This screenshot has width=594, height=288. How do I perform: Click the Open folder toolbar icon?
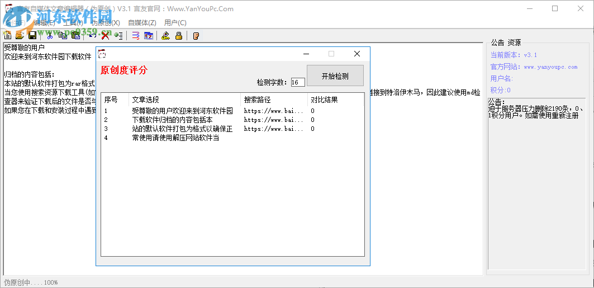(x=20, y=36)
